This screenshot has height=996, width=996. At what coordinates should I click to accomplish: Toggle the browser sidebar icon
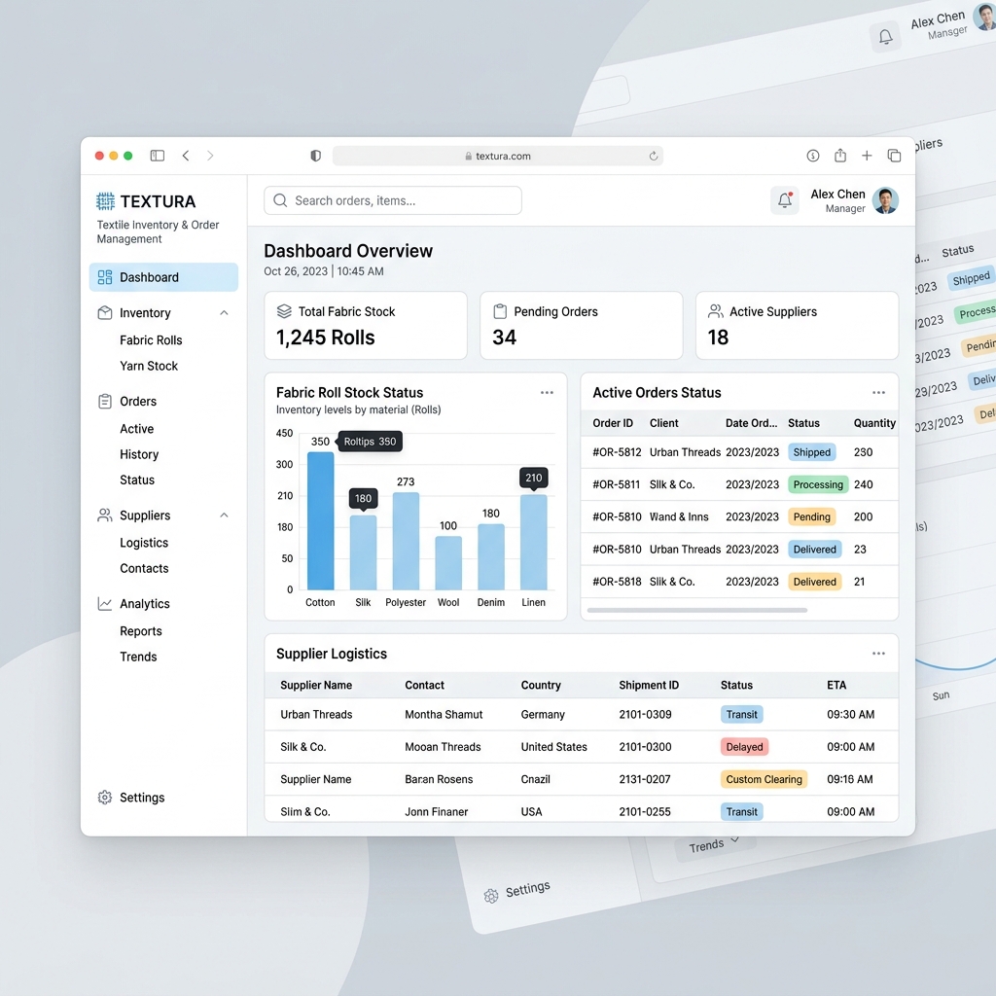(157, 156)
